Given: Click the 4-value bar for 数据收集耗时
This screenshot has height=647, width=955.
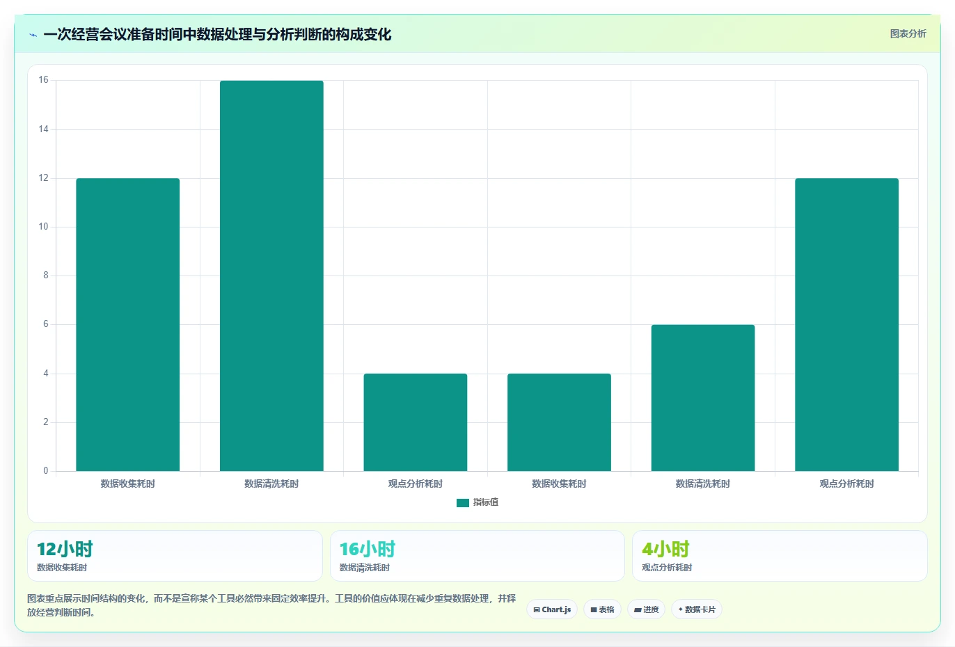Looking at the screenshot, I should coord(559,422).
